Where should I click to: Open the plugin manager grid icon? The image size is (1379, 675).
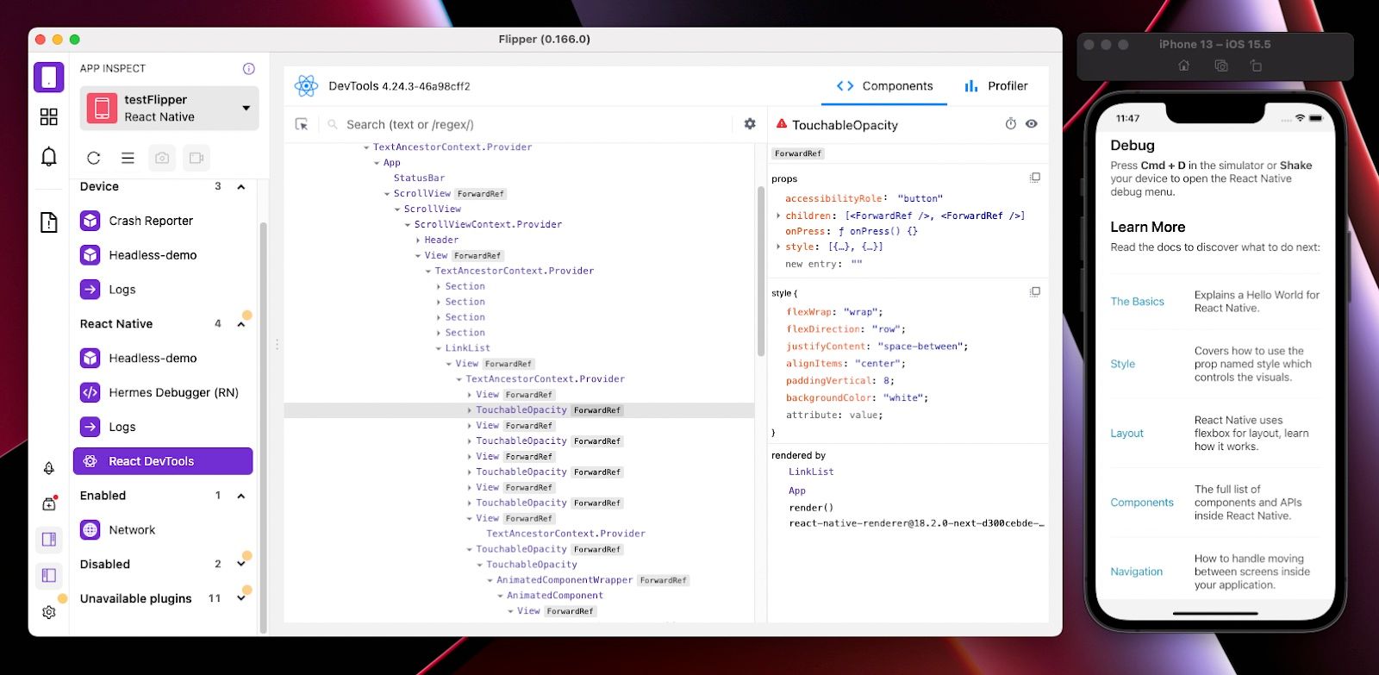[x=49, y=116]
